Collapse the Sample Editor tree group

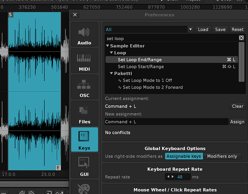pyautogui.click(x=108, y=46)
